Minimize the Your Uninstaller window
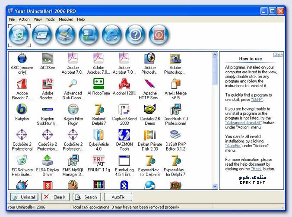The image size is (292, 217). coord(263,11)
